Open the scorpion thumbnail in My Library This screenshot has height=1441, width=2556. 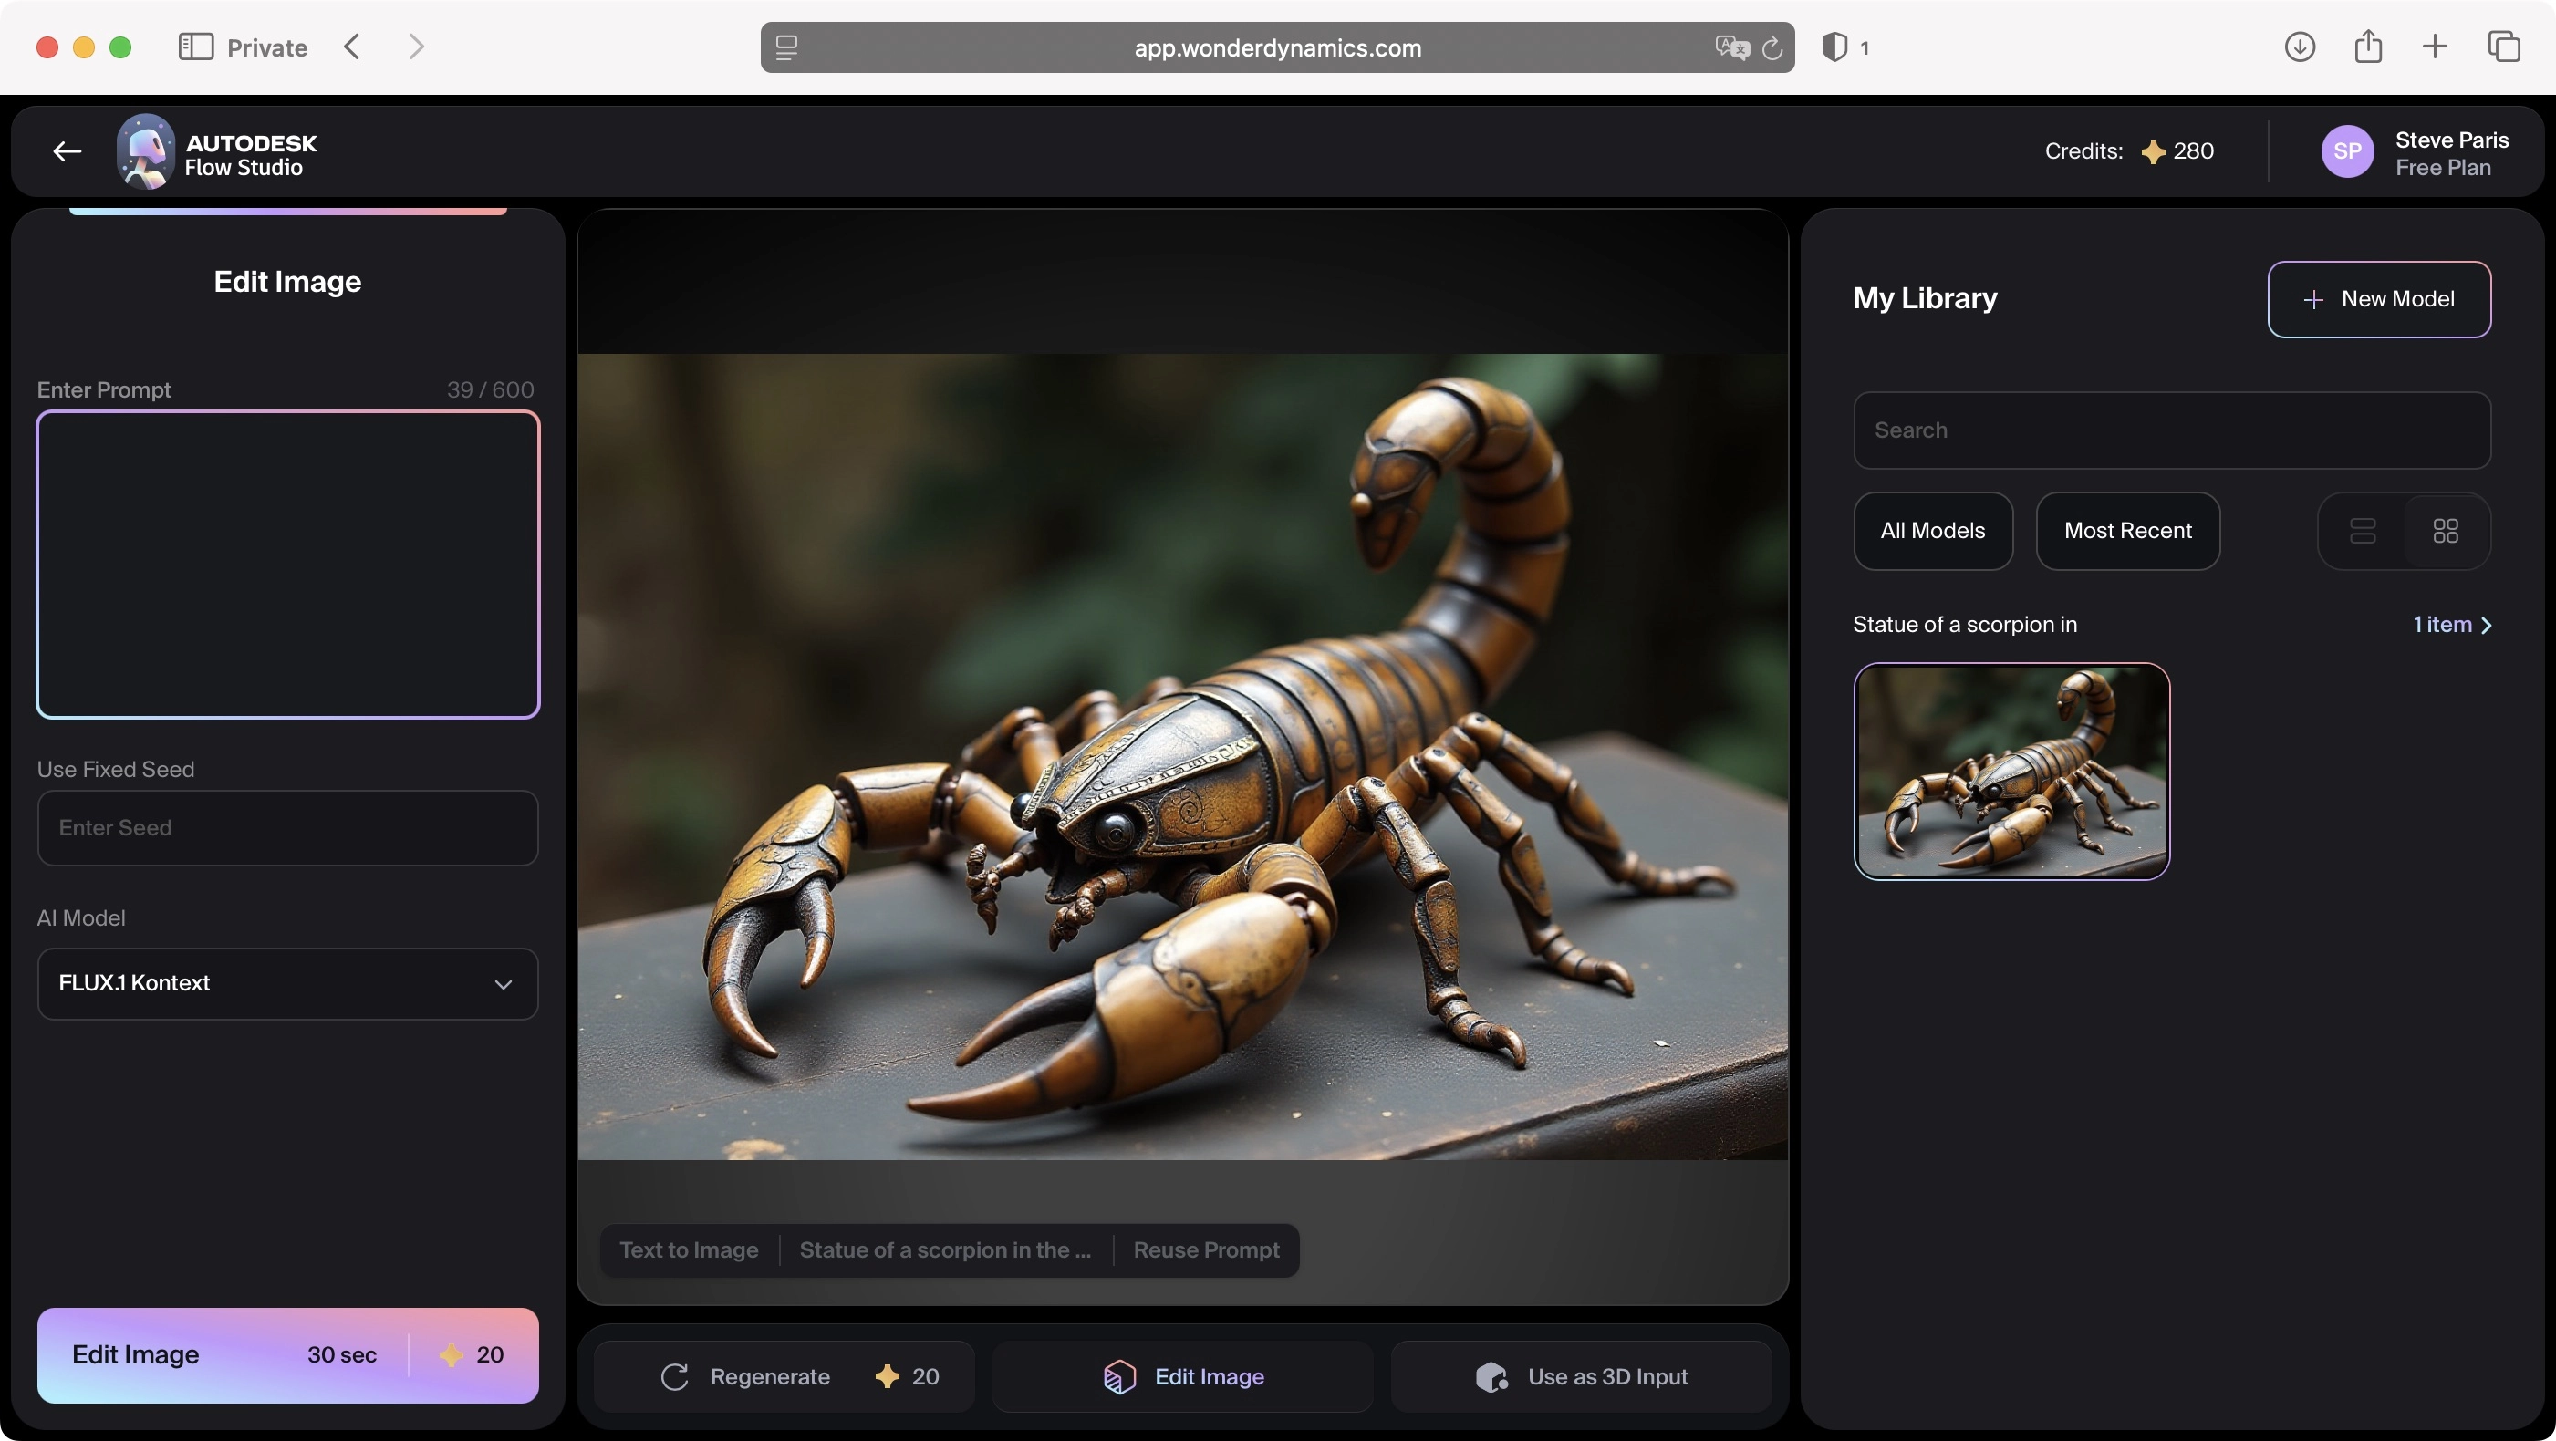pyautogui.click(x=2011, y=771)
